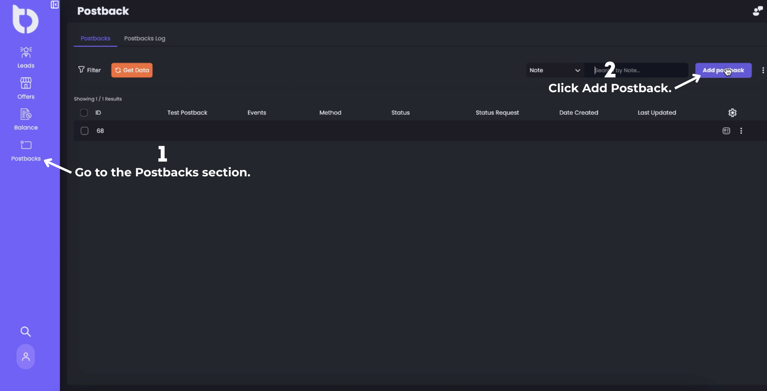Select all rows with header checkbox

coord(84,113)
